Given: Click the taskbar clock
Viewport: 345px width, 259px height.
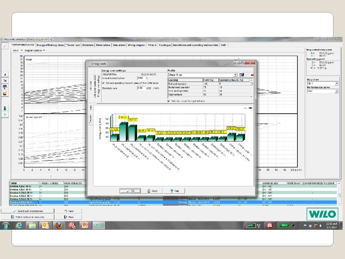Looking at the screenshot, I should 332,225.
